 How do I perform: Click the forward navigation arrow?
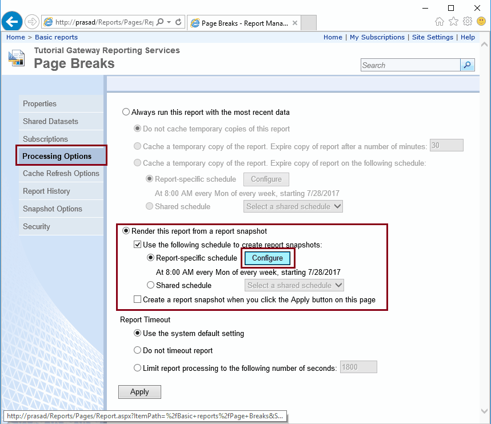coord(32,21)
